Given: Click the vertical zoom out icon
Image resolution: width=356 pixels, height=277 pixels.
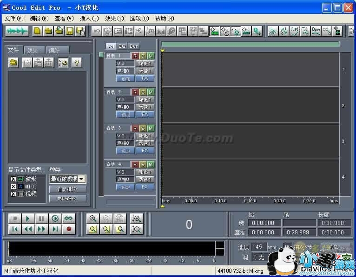Looking at the screenshot, I should pos(136,229).
